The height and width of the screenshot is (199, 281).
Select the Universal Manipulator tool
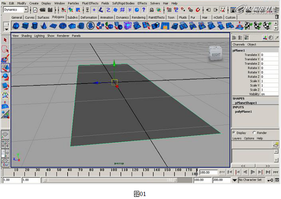pos(5,95)
